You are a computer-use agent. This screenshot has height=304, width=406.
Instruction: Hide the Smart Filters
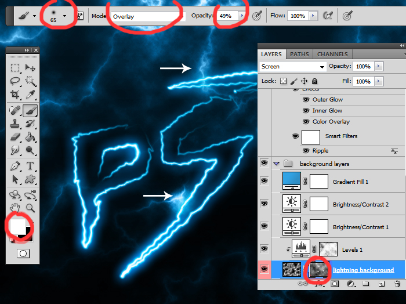(295, 136)
